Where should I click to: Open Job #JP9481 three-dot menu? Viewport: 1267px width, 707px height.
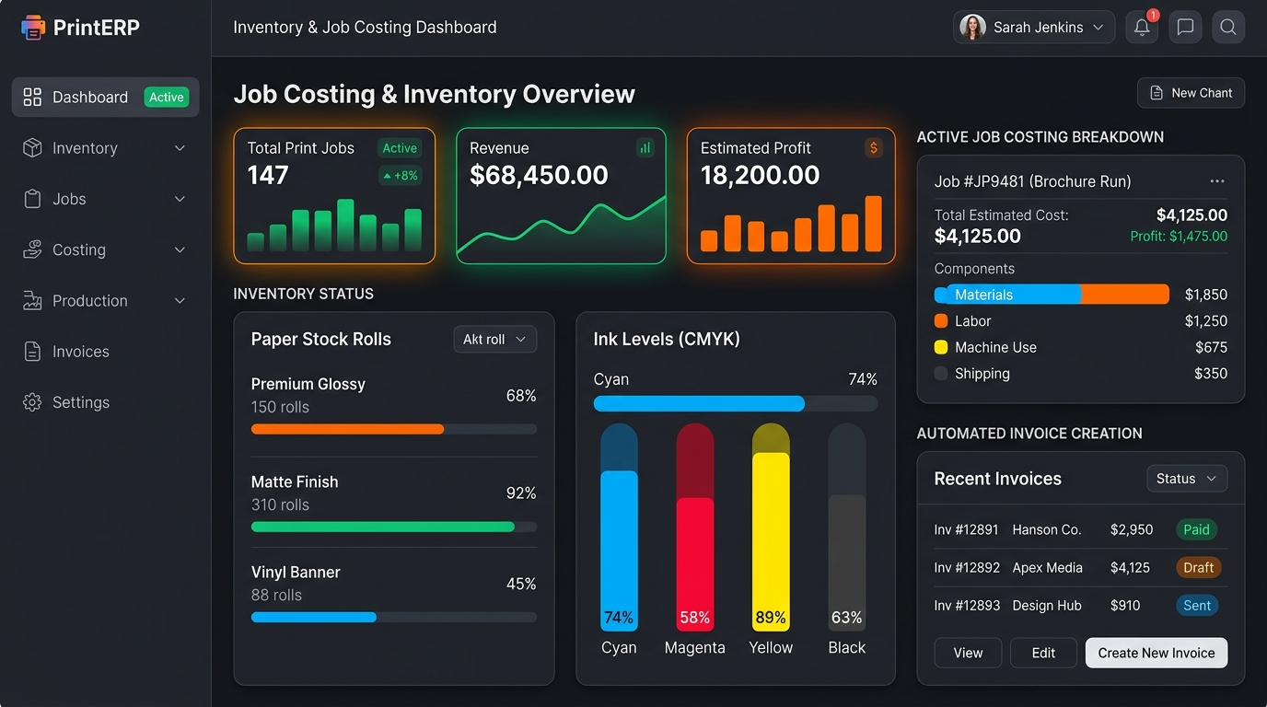coord(1217,181)
